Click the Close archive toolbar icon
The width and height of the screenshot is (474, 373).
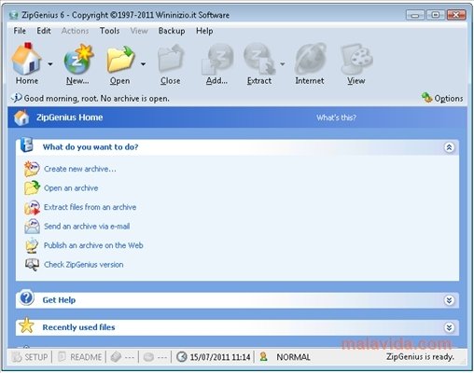(171, 60)
